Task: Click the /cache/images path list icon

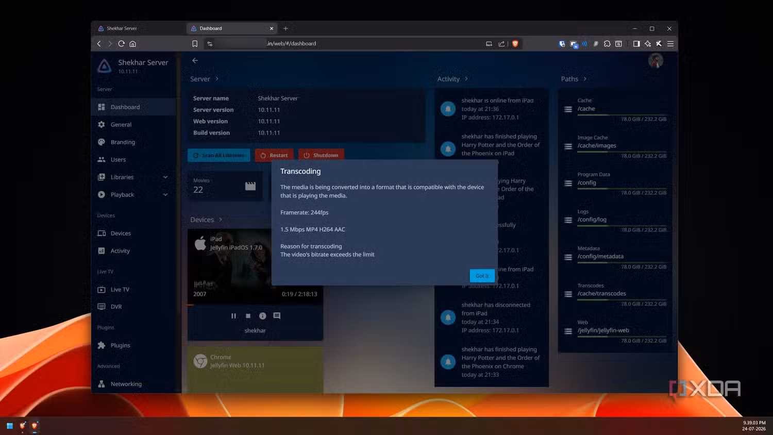Action: pyautogui.click(x=568, y=146)
